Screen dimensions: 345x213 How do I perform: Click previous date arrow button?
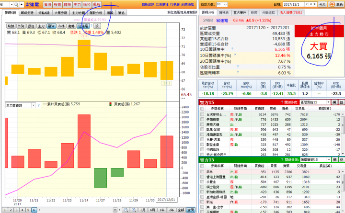310,4
